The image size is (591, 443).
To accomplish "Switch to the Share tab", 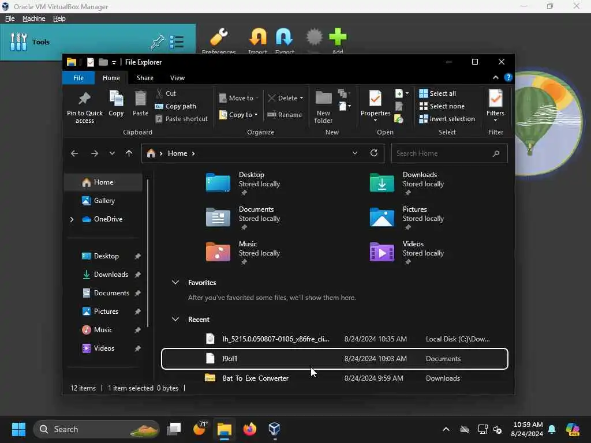I will [x=145, y=78].
